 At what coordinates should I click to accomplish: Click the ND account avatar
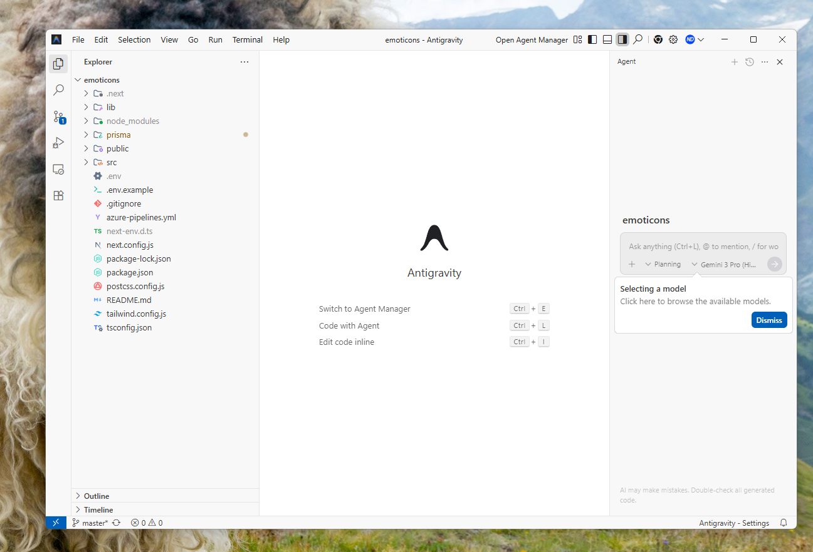pos(690,39)
